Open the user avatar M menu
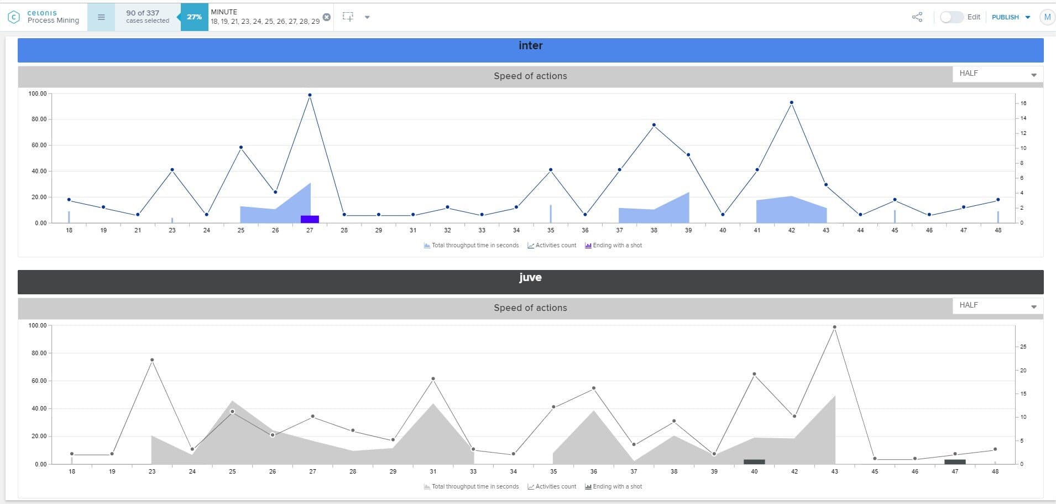 (1047, 17)
